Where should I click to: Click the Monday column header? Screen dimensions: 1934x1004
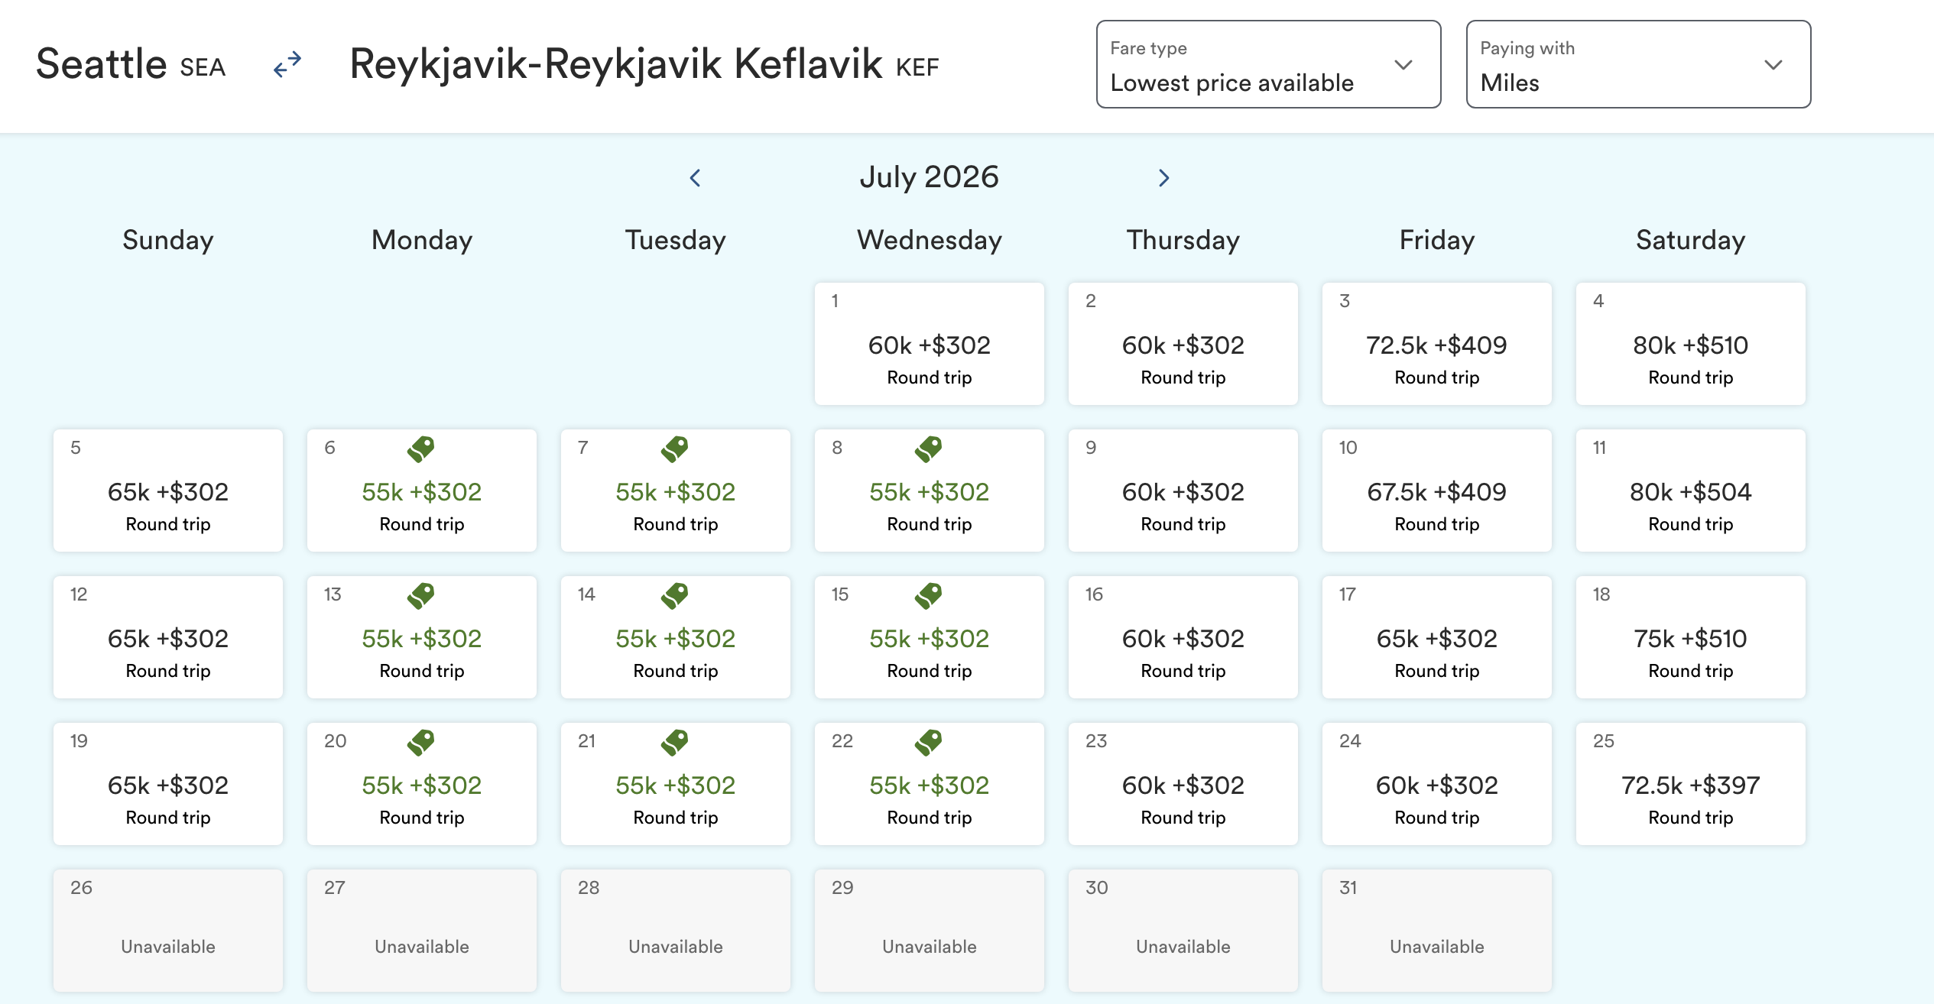[422, 240]
